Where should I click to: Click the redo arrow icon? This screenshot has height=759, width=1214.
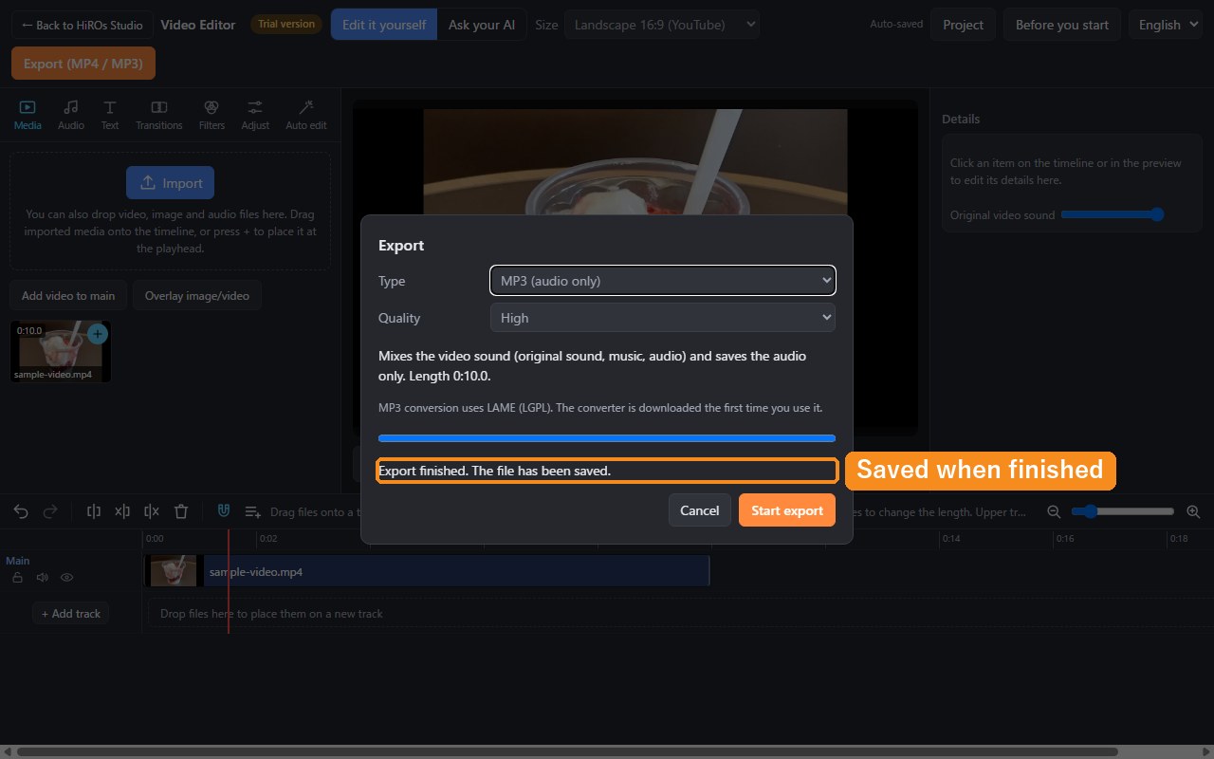[x=50, y=511]
